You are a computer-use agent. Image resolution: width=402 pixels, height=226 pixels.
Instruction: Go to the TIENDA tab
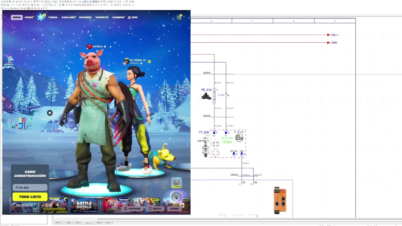pos(53,17)
